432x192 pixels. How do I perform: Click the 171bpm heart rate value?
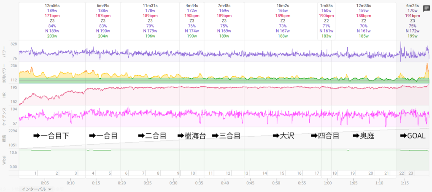coord(52,16)
